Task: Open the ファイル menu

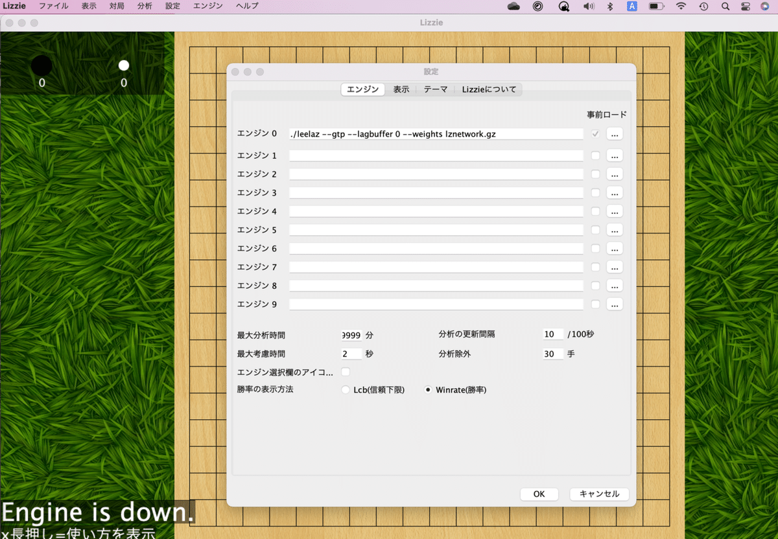Action: pos(53,6)
